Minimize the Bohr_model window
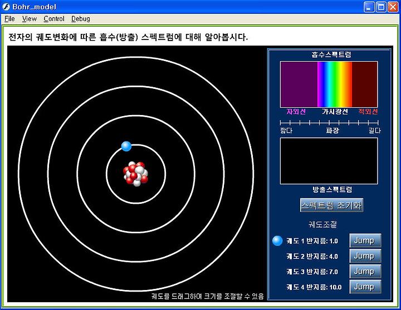401x310 pixels. pos(369,7)
